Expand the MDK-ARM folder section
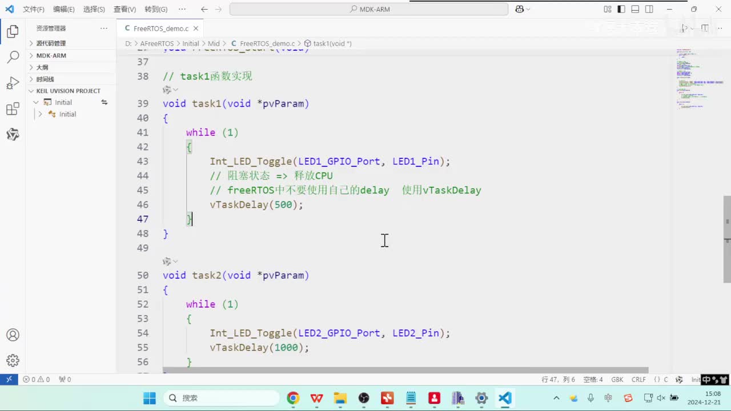Image resolution: width=731 pixels, height=411 pixels. point(72,55)
